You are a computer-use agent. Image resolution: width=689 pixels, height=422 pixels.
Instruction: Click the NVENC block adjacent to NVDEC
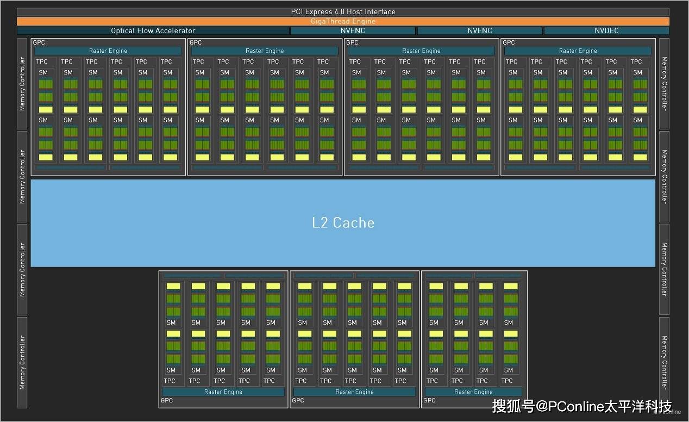point(480,31)
